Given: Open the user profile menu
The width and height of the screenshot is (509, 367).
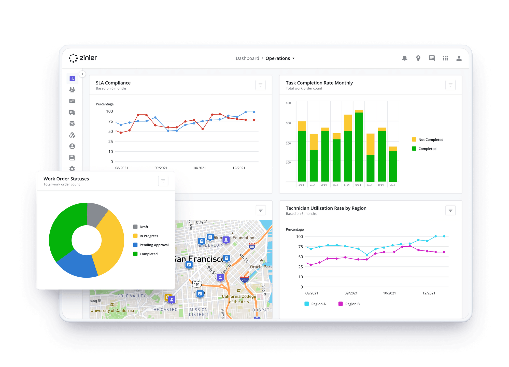Looking at the screenshot, I should 459,58.
